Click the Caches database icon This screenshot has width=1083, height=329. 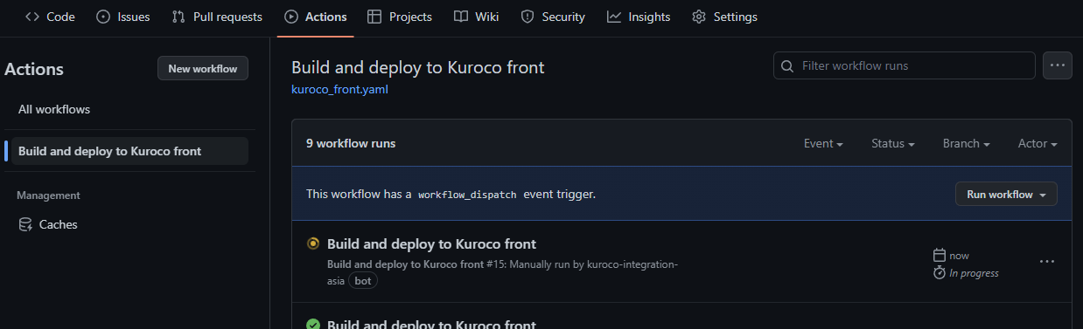click(25, 224)
